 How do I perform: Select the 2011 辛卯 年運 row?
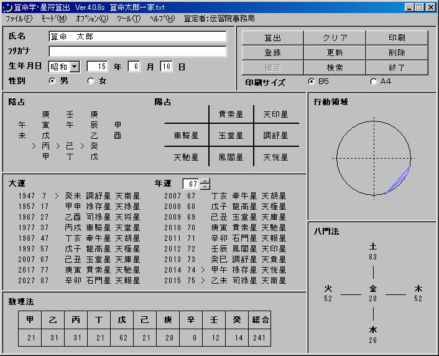[x=225, y=238]
